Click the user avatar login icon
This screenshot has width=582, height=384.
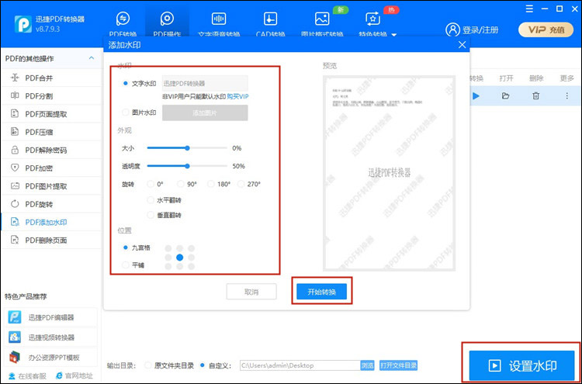(x=452, y=29)
